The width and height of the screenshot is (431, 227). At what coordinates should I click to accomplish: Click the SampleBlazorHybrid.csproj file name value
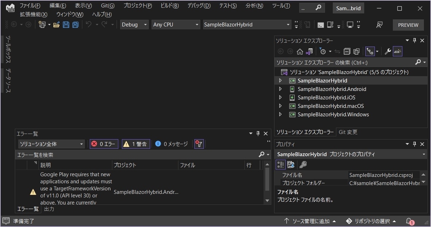pos(381,175)
